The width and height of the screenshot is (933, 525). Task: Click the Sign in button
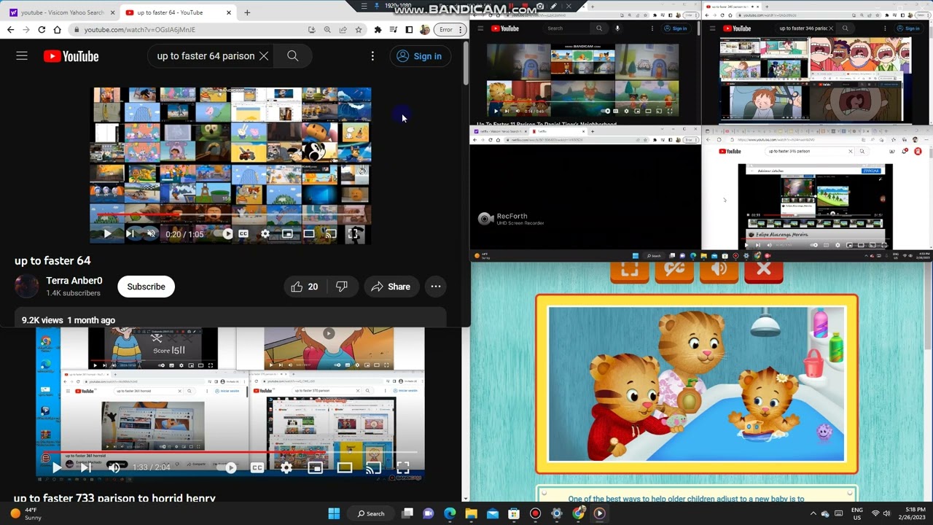coord(419,56)
